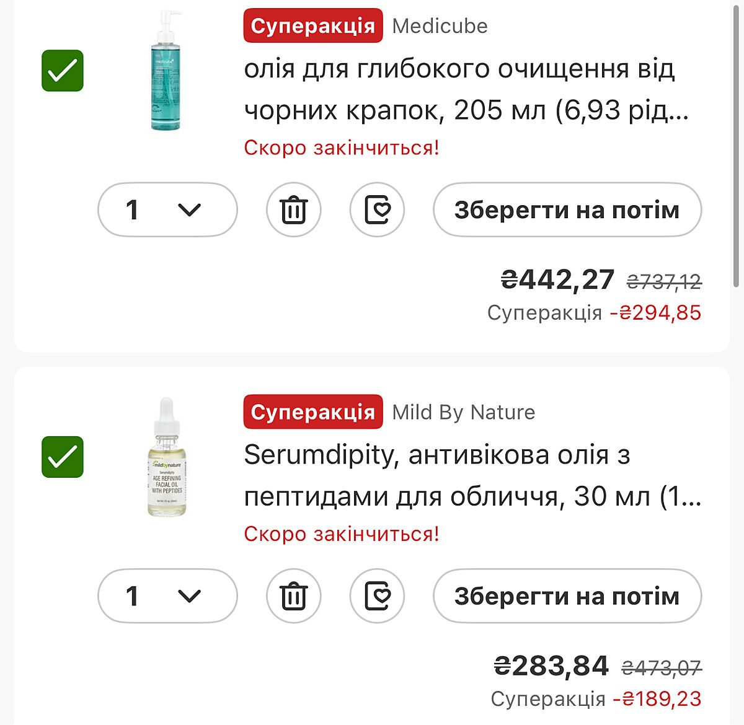View the Mild By Nature dropper bottle thumbnail

tap(166, 457)
